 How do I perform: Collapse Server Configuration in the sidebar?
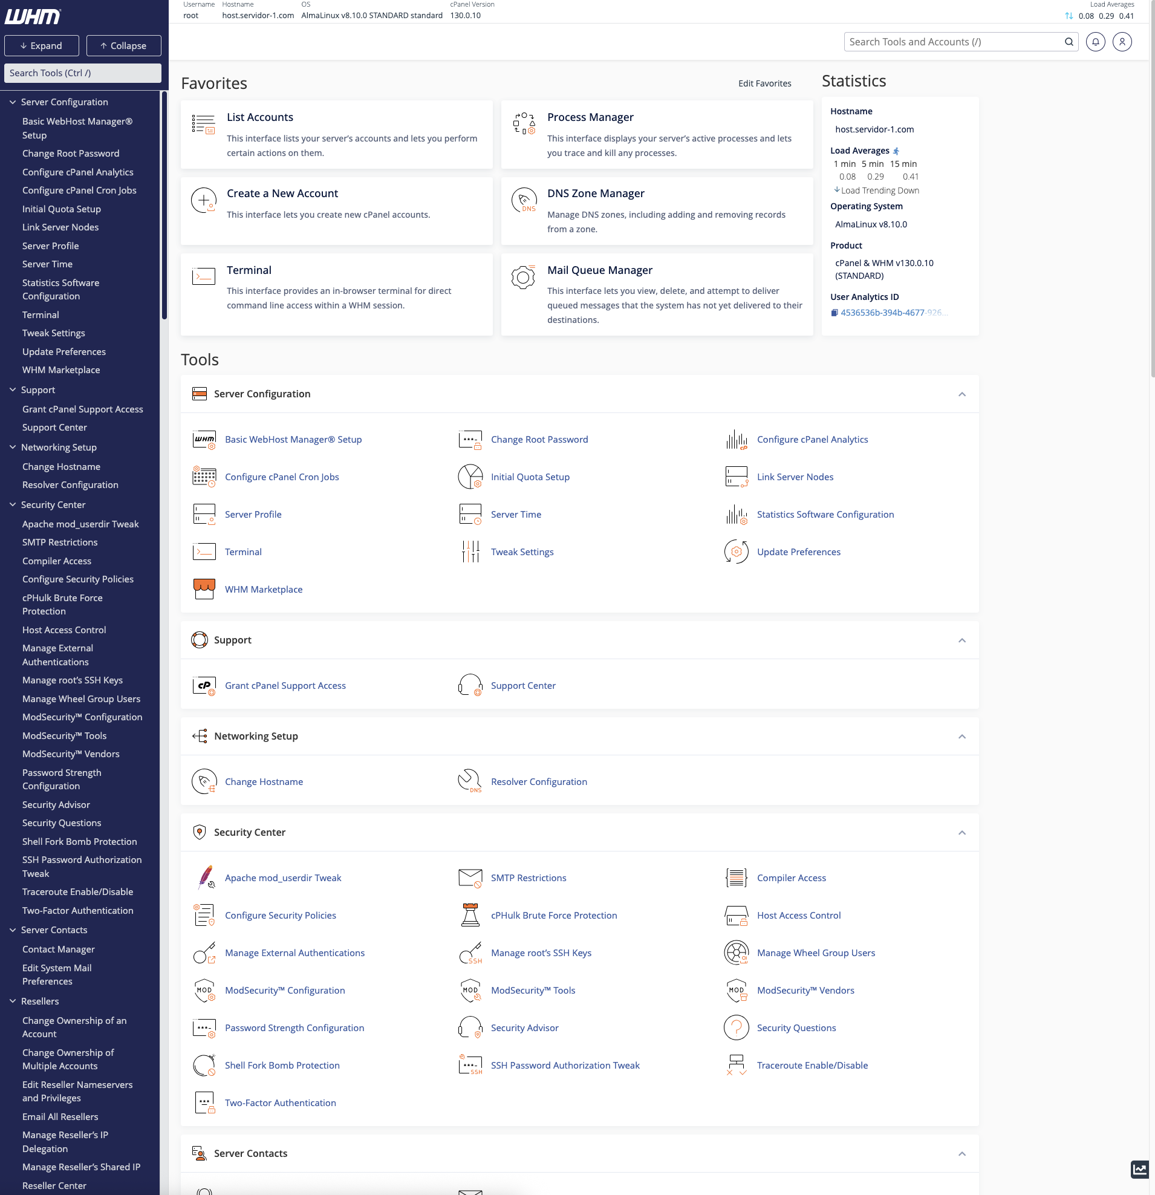[13, 102]
